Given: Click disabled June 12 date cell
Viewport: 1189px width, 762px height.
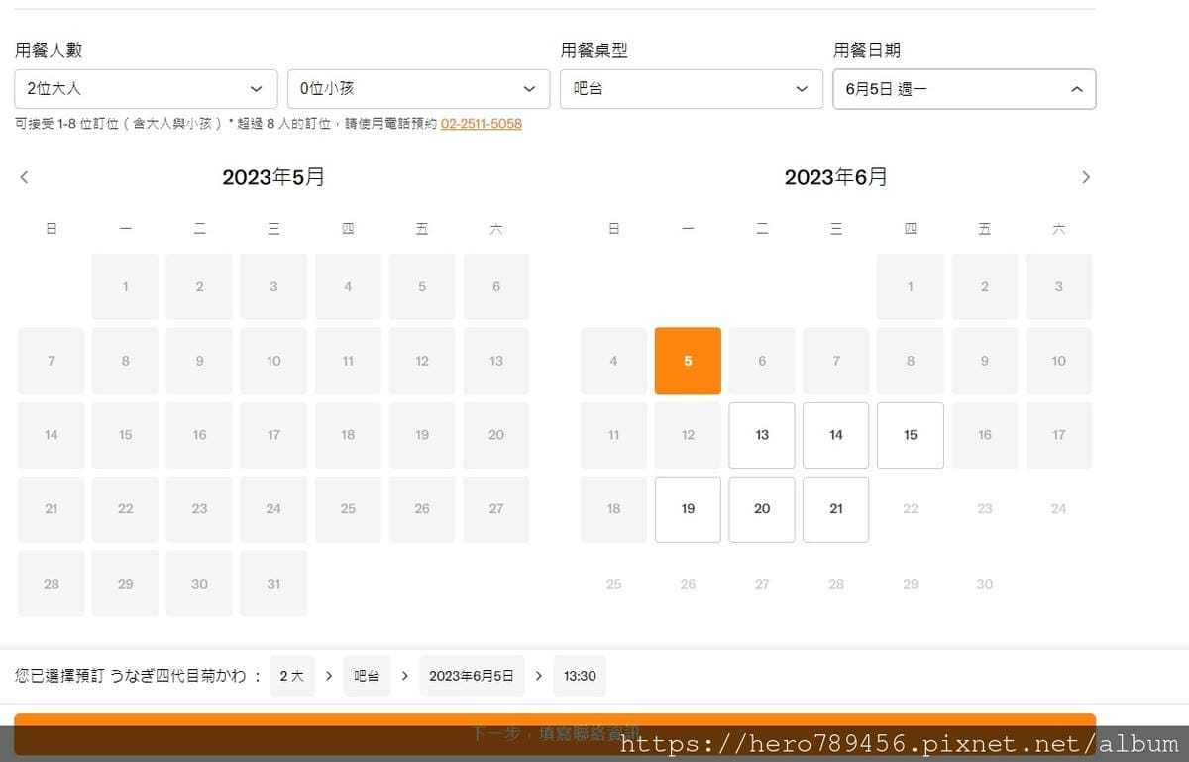Looking at the screenshot, I should [688, 435].
